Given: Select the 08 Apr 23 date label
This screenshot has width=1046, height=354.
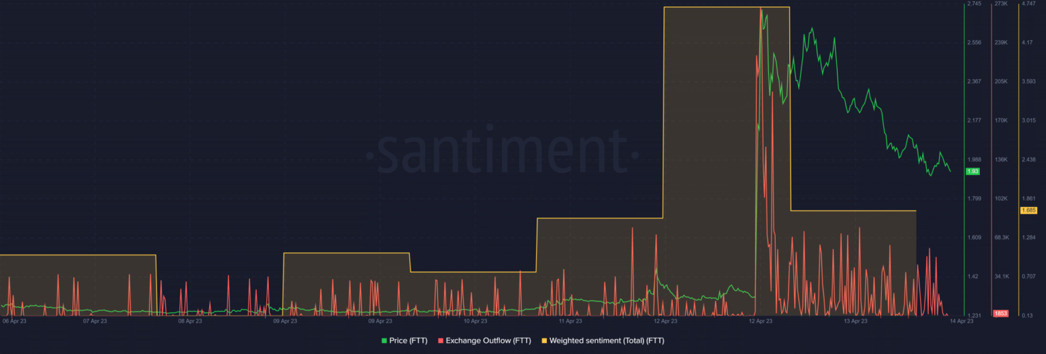Looking at the screenshot, I should click(x=189, y=321).
